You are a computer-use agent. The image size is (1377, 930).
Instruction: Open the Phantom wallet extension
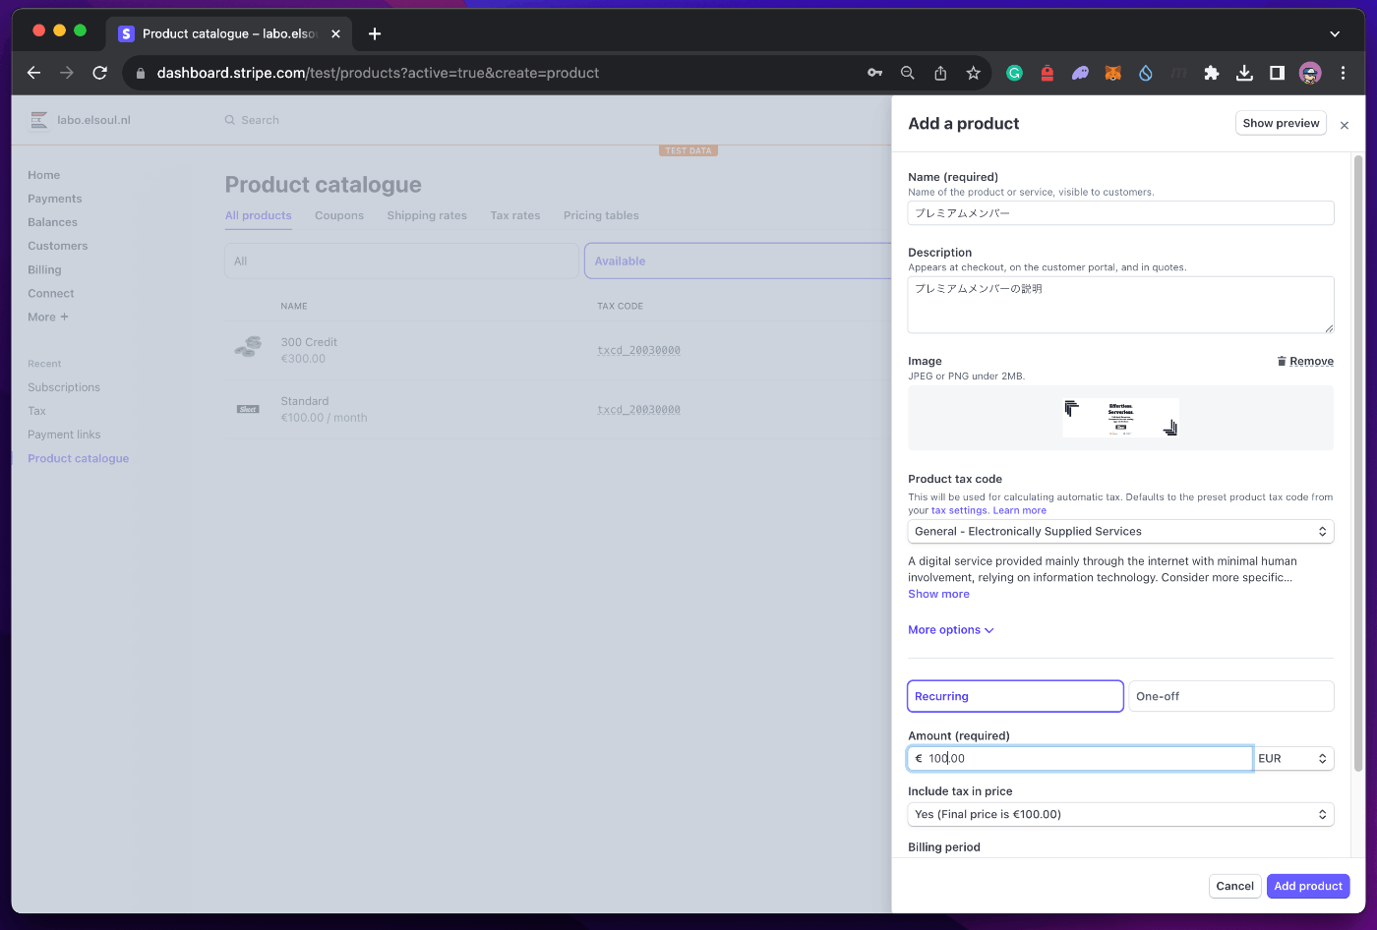pyautogui.click(x=1080, y=73)
